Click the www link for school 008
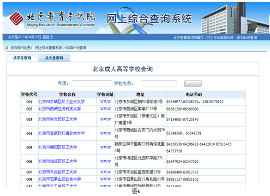The image size is (270, 196). point(106,179)
